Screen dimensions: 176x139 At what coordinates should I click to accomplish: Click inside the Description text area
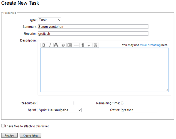tap(104, 70)
